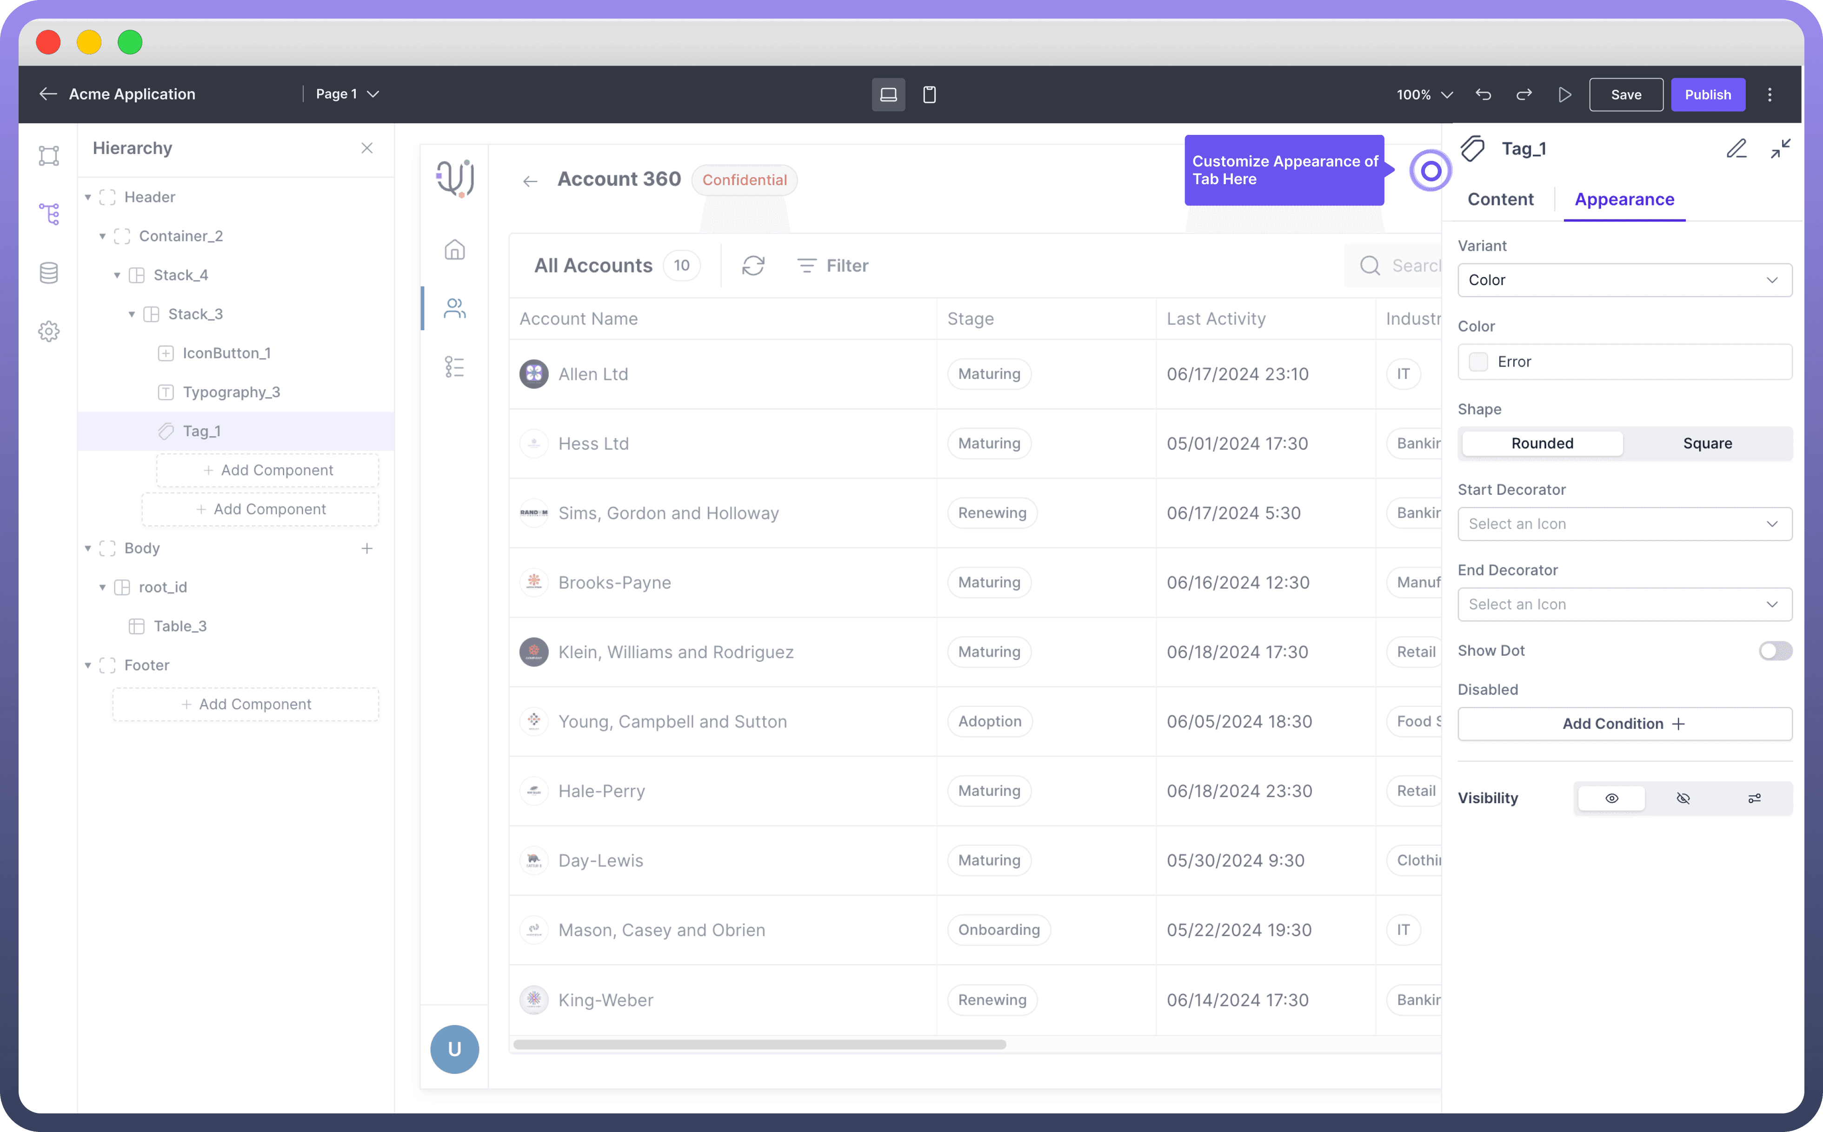This screenshot has width=1823, height=1132.
Task: Click the Error color swatch
Action: (1478, 362)
